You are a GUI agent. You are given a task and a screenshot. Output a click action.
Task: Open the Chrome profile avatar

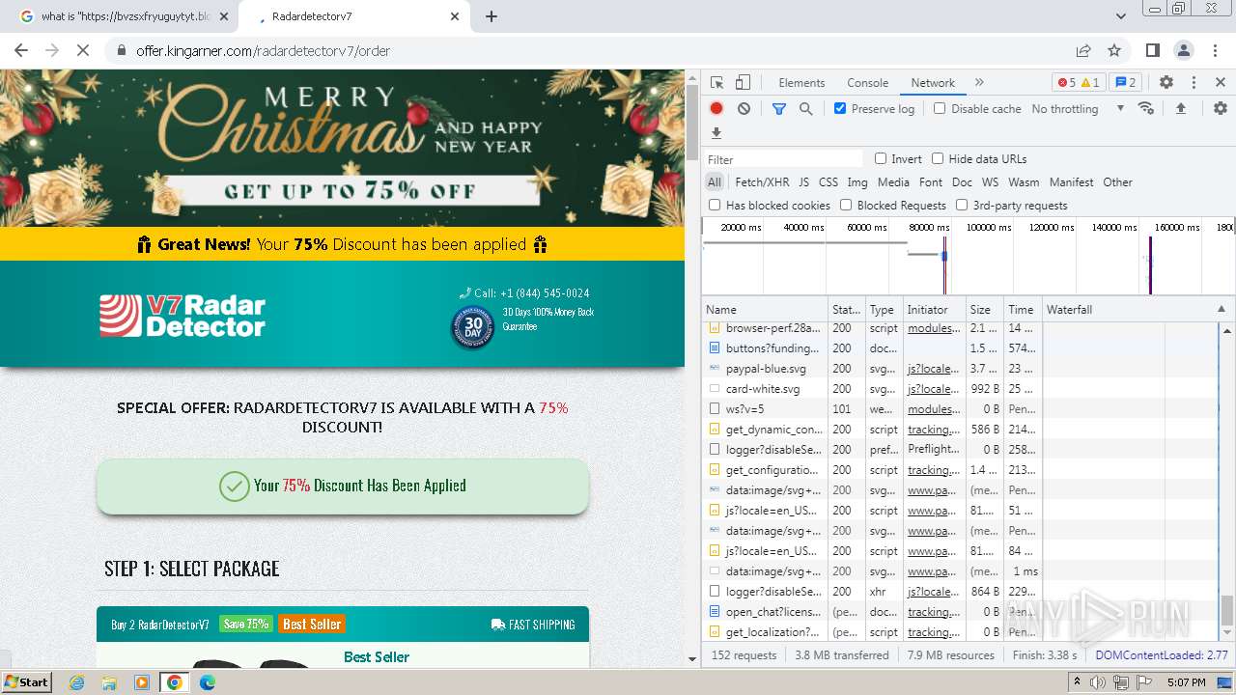click(x=1184, y=50)
